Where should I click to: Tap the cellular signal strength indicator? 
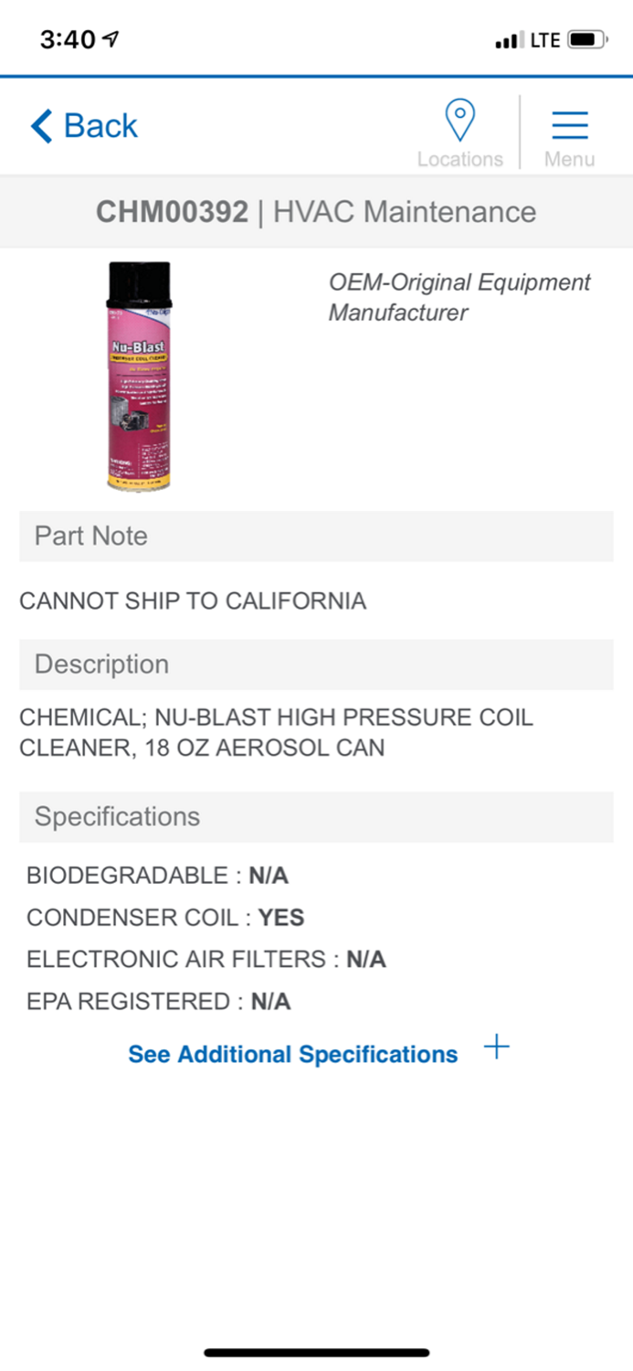pyautogui.click(x=508, y=39)
